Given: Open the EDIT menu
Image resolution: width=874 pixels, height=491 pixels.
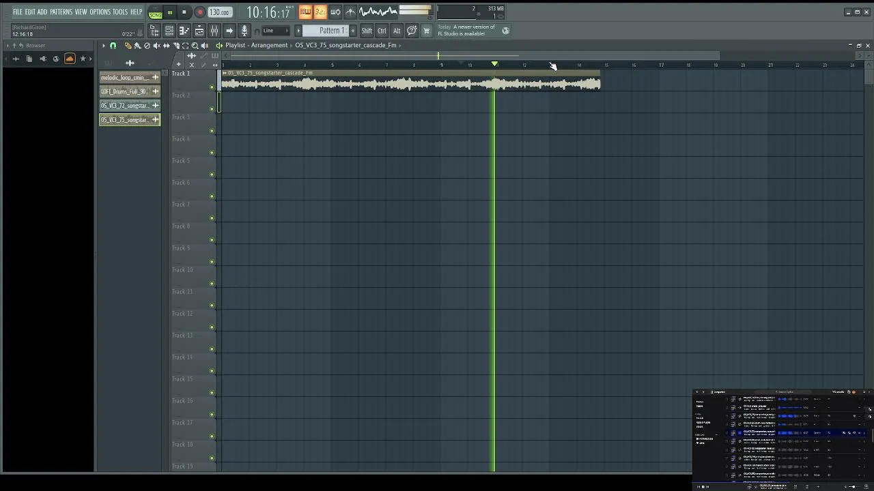Looking at the screenshot, I should click(30, 12).
